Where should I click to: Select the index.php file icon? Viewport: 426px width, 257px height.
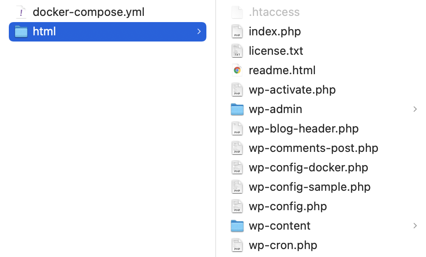[x=237, y=31]
